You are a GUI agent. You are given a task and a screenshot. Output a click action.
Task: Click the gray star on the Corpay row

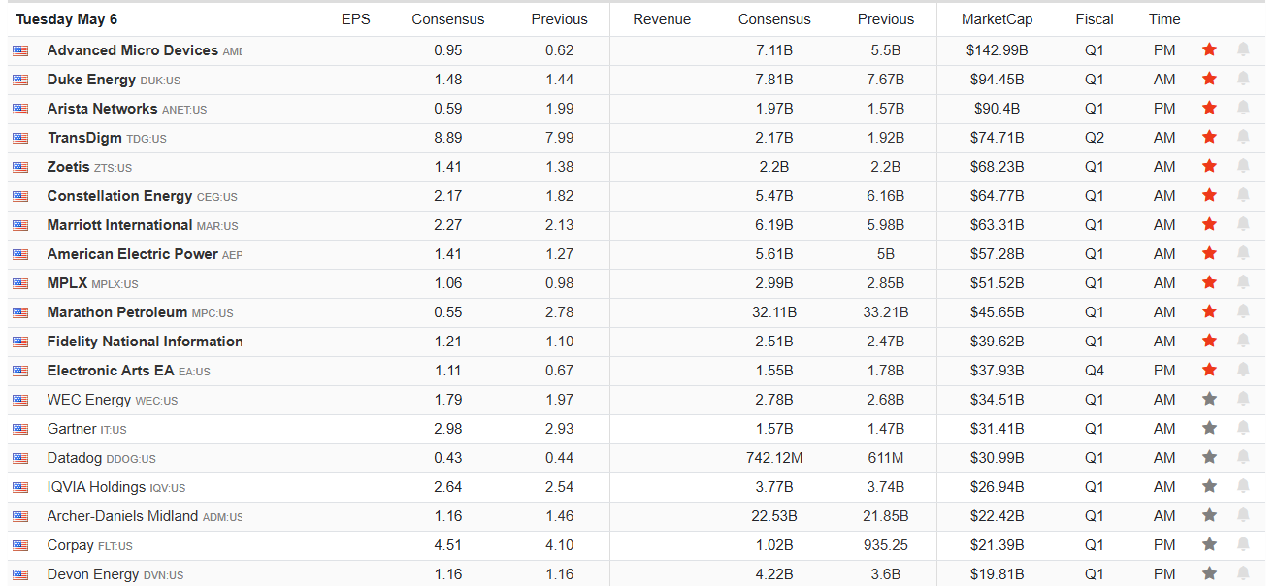point(1209,544)
